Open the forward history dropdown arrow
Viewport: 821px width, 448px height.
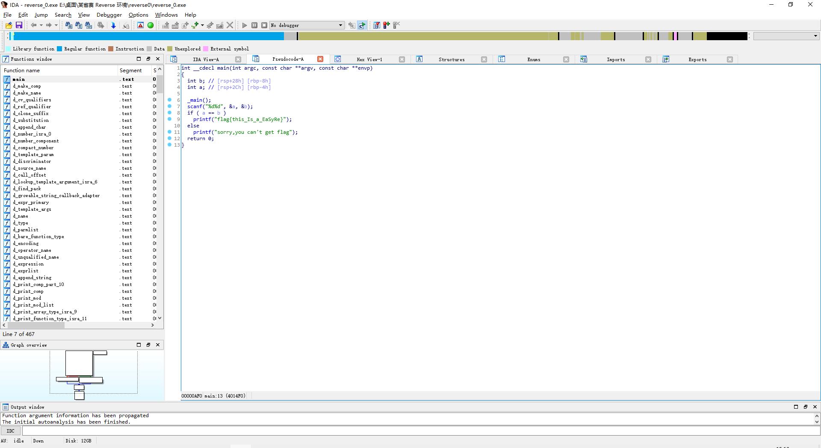(x=56, y=25)
